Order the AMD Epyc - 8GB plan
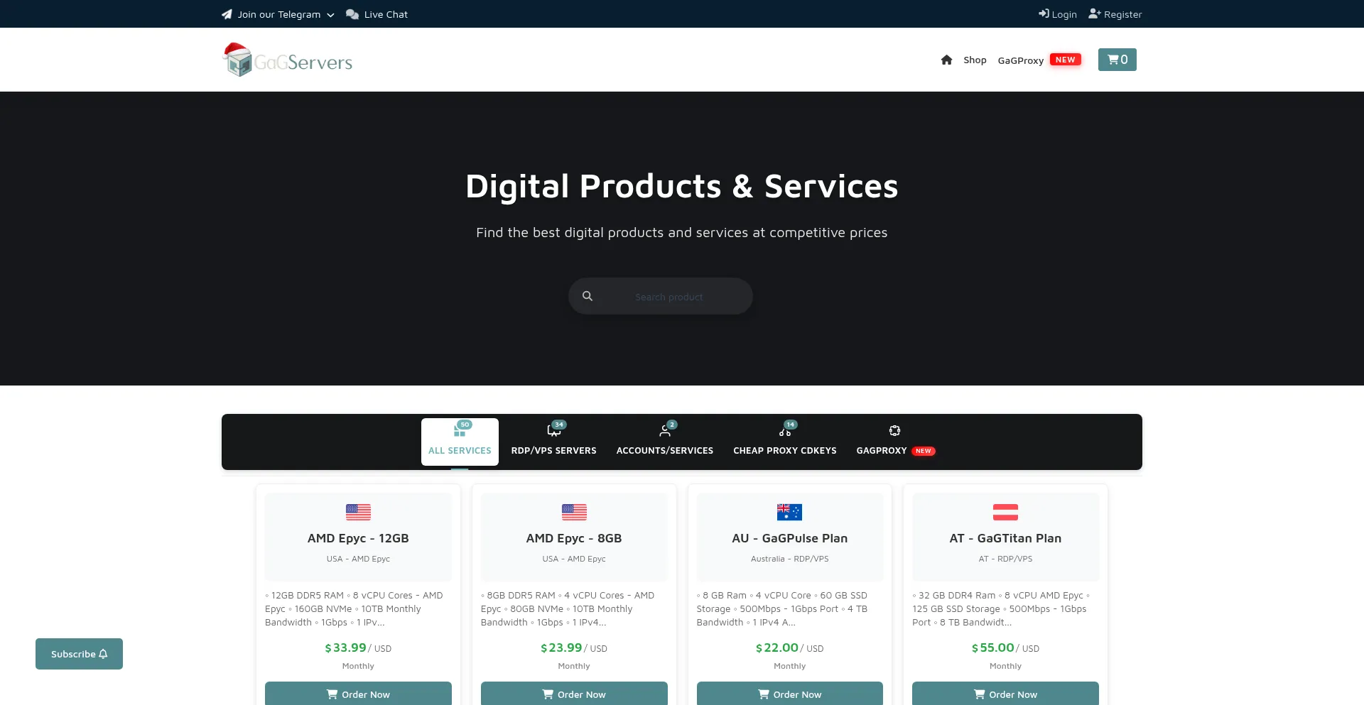The height and width of the screenshot is (705, 1364). point(573,694)
